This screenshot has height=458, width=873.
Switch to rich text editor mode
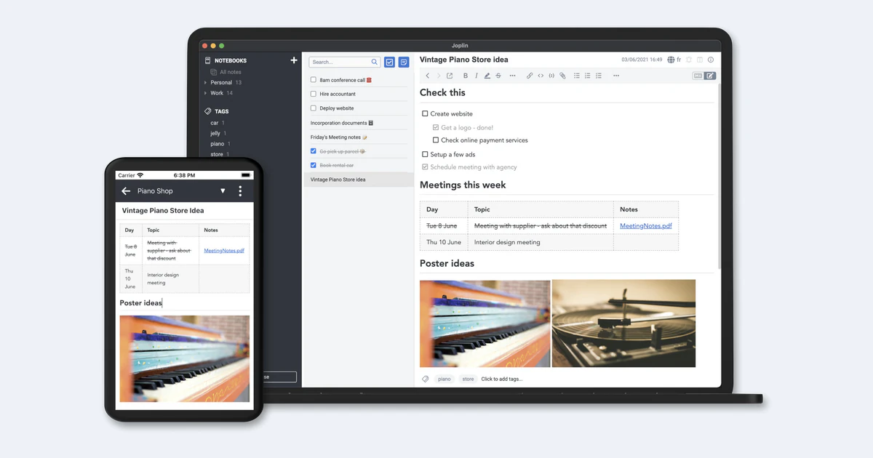coord(710,76)
